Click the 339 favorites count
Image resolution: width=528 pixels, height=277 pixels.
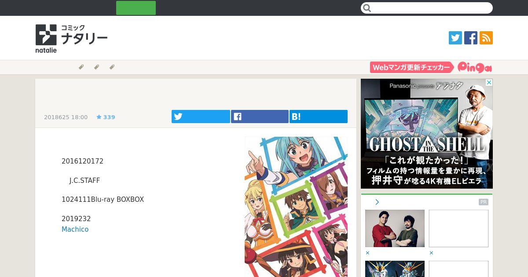click(109, 117)
